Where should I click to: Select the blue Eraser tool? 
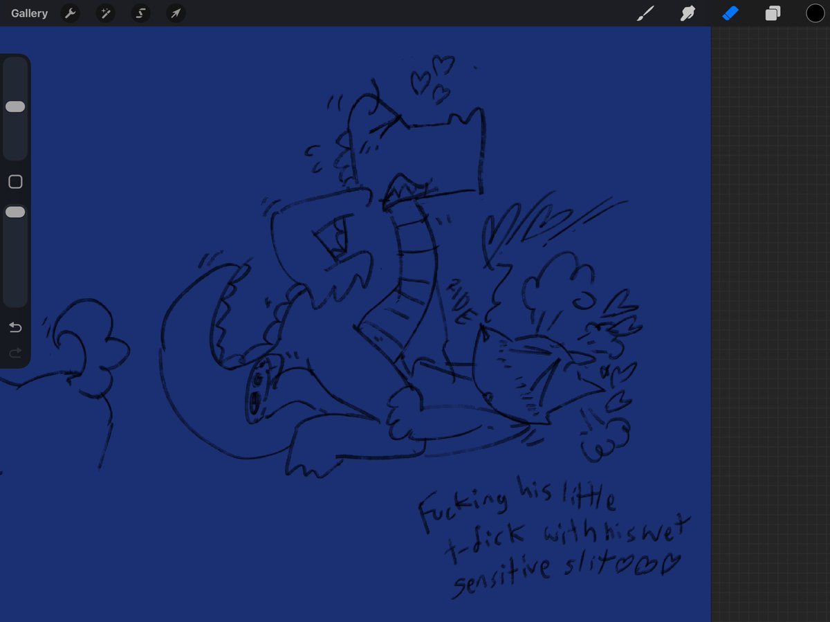coord(730,13)
